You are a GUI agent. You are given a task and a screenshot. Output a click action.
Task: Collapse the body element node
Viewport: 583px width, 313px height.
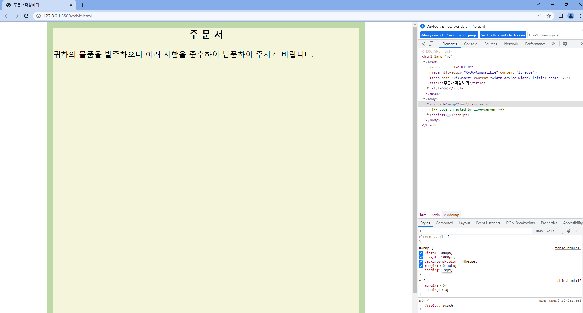[424, 99]
